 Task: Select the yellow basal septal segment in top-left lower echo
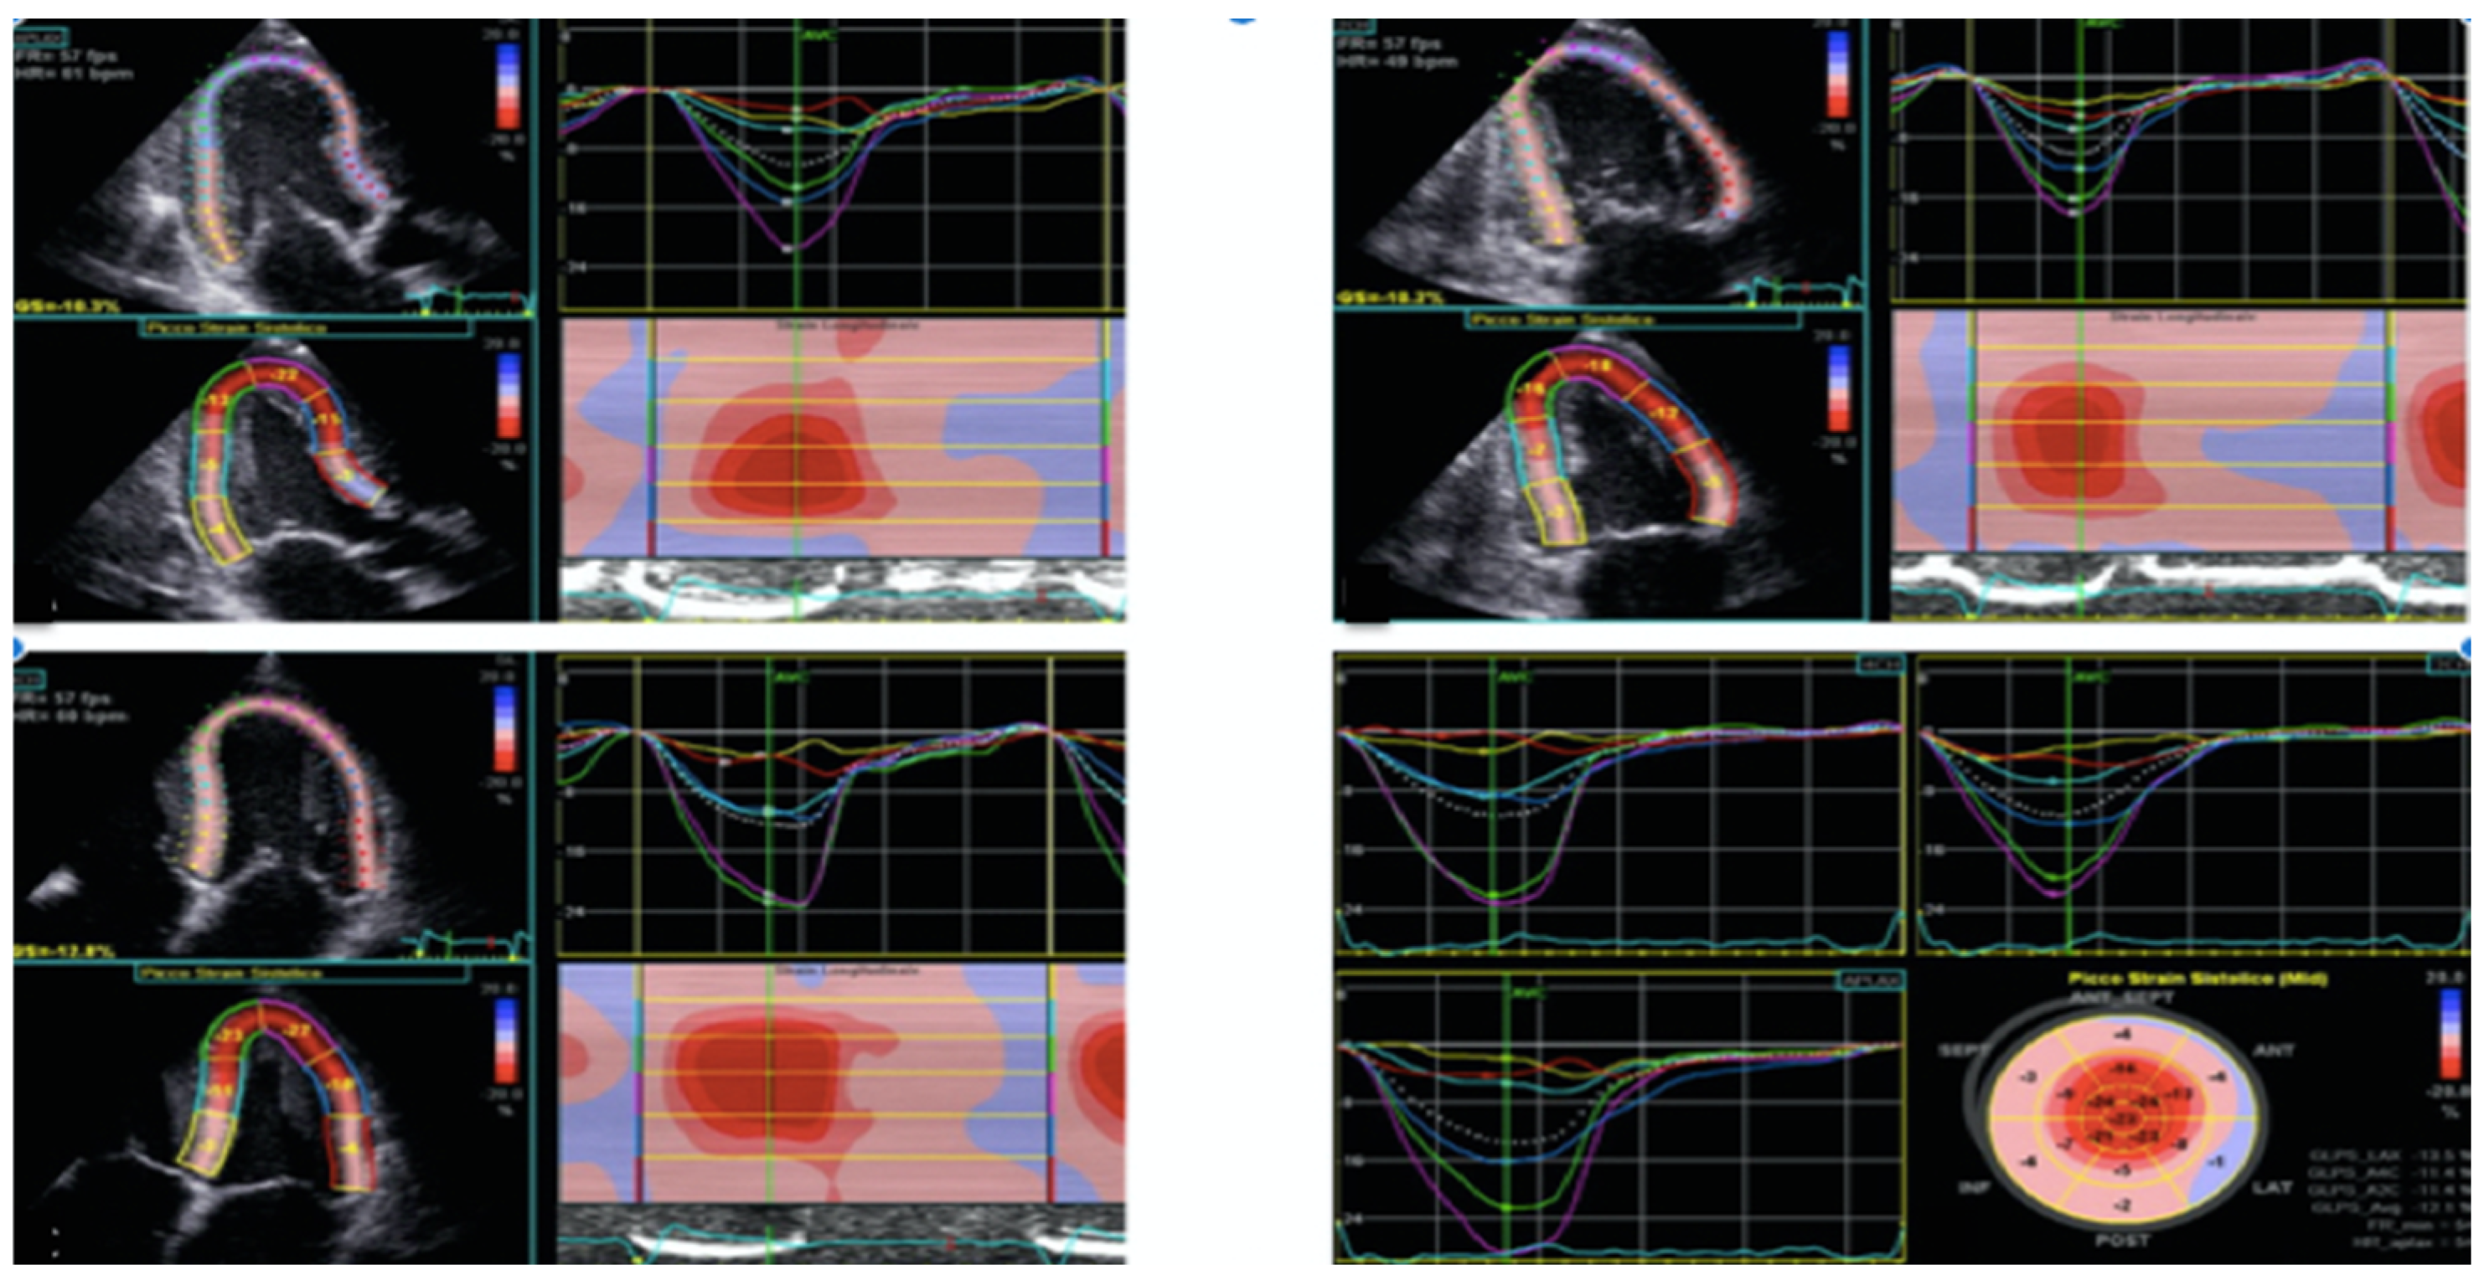click(x=219, y=529)
